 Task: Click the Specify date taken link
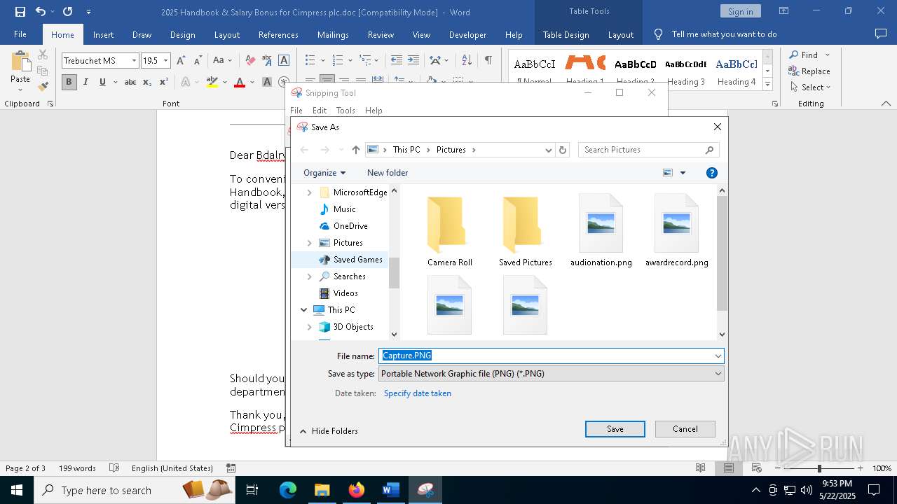pos(418,393)
